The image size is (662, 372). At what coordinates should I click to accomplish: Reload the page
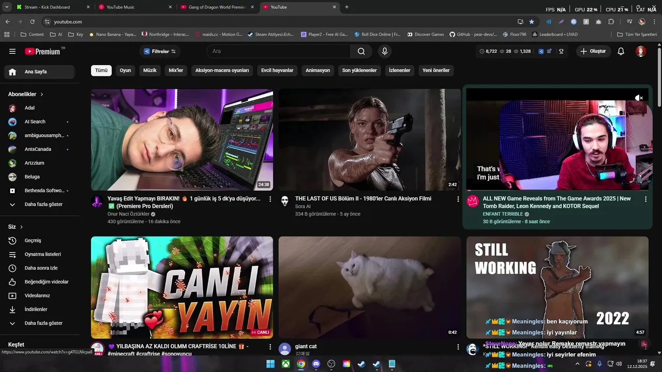point(32,22)
